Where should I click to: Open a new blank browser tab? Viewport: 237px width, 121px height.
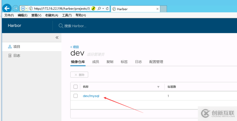163,9
